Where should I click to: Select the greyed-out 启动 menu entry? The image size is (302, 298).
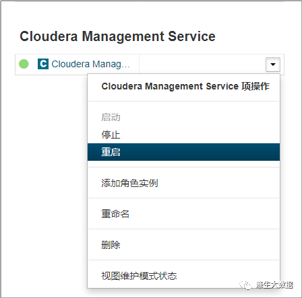click(111, 117)
